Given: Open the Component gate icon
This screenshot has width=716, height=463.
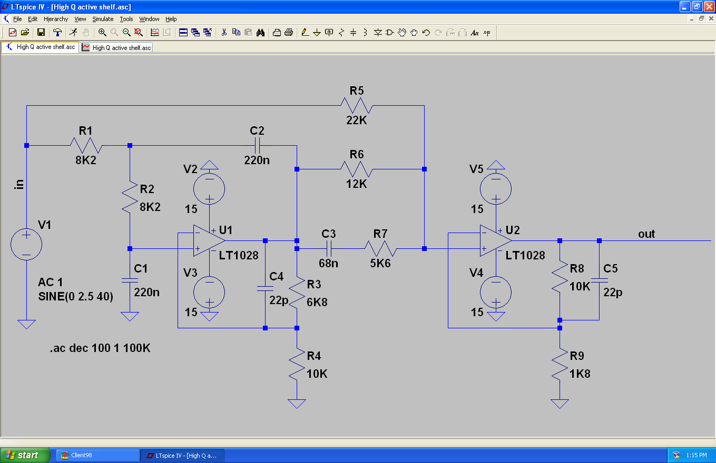Looking at the screenshot, I should point(390,33).
